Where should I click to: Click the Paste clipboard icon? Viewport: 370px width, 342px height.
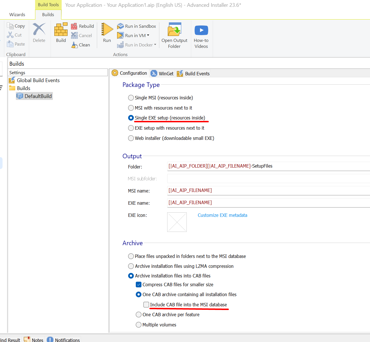(x=10, y=44)
